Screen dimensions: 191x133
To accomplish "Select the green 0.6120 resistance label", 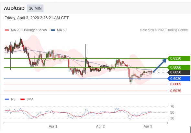I will [x=179, y=59].
